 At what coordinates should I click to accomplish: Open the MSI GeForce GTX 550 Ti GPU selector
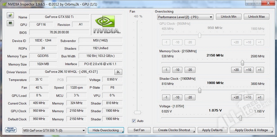(54, 130)
